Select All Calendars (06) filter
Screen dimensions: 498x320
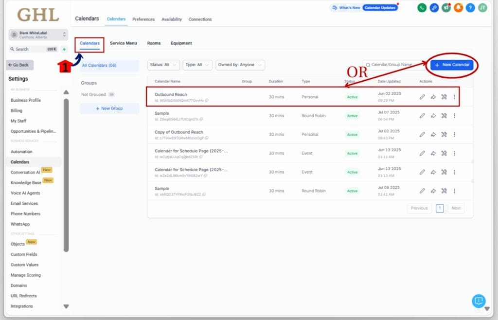click(x=109, y=65)
